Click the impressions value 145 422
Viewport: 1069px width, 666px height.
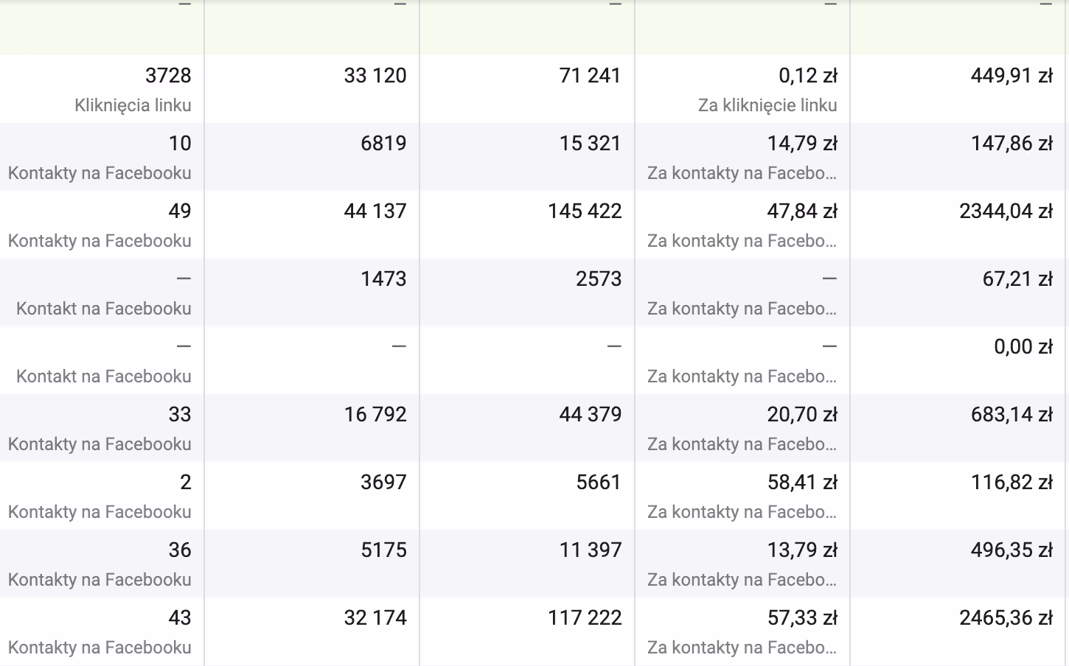585,211
